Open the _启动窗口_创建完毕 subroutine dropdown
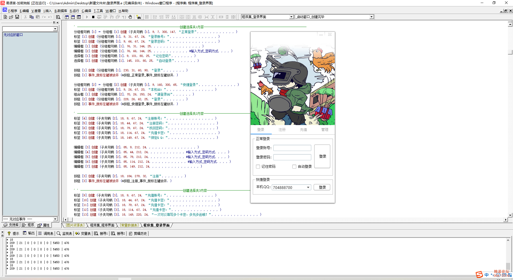 (371, 17)
